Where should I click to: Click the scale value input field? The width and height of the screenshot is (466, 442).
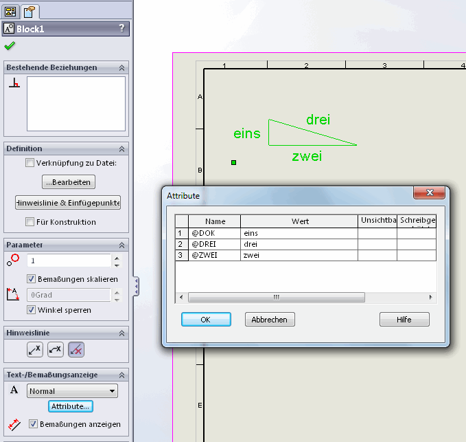[69, 261]
